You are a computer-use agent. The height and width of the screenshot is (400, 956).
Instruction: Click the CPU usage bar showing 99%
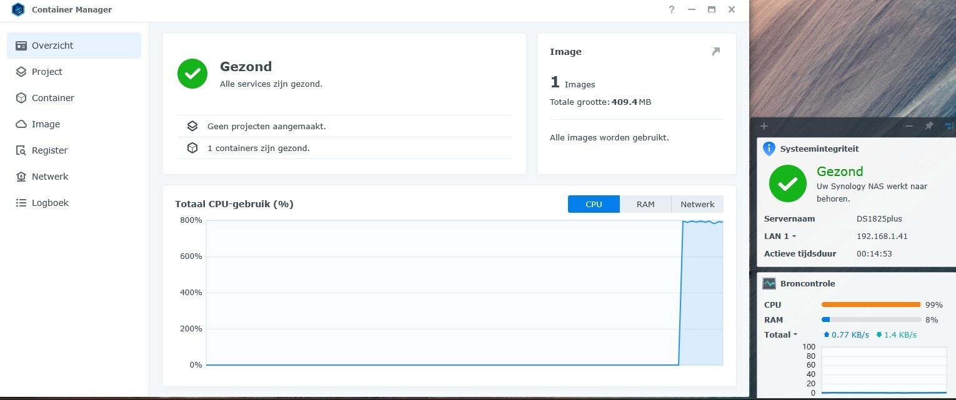(x=871, y=305)
